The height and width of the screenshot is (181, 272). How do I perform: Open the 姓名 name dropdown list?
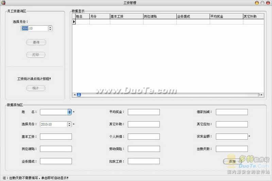tap(69, 112)
